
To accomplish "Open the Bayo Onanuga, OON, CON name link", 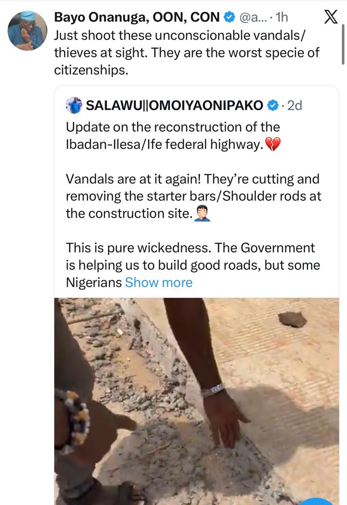I will (137, 18).
